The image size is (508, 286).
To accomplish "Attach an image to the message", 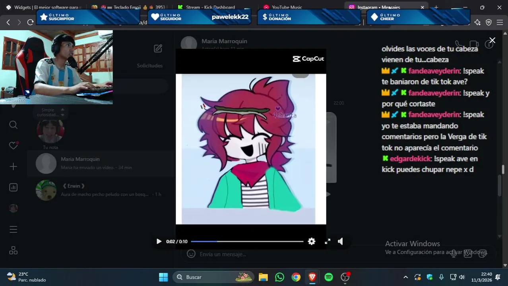I will [468, 254].
